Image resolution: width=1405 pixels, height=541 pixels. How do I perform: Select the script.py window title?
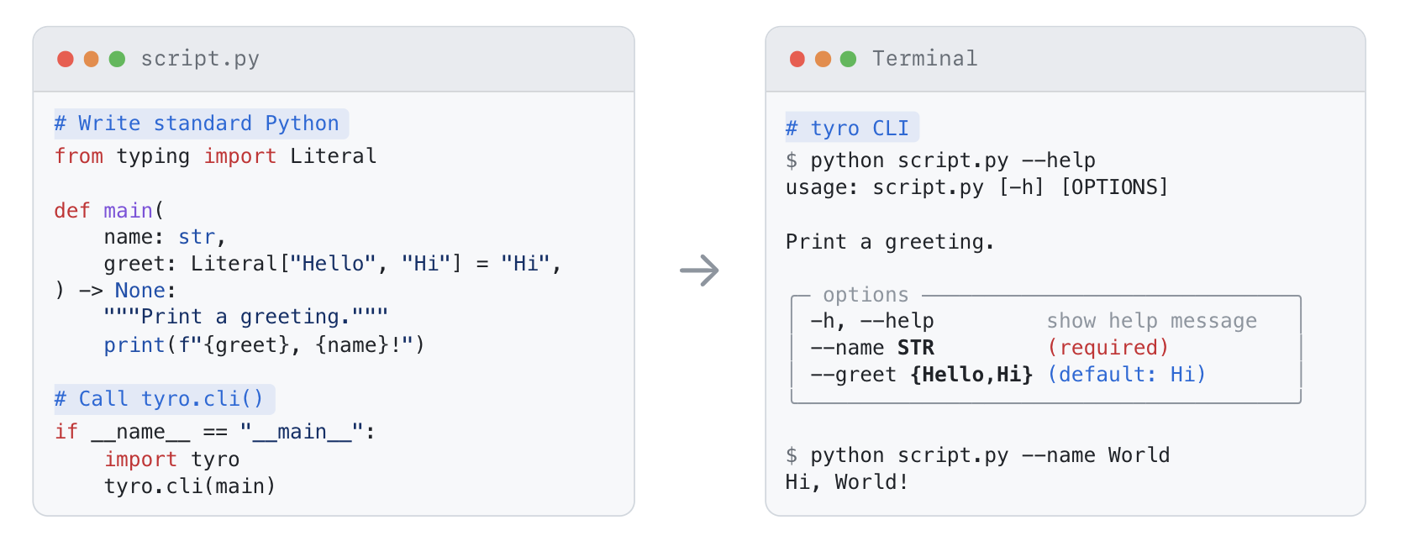[x=200, y=59]
